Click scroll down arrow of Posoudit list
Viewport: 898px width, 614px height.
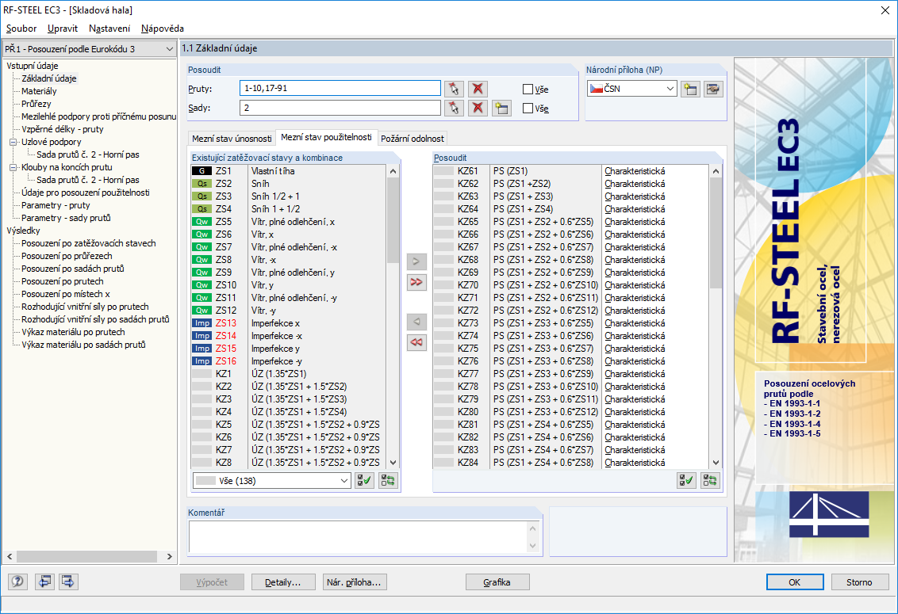coord(716,463)
